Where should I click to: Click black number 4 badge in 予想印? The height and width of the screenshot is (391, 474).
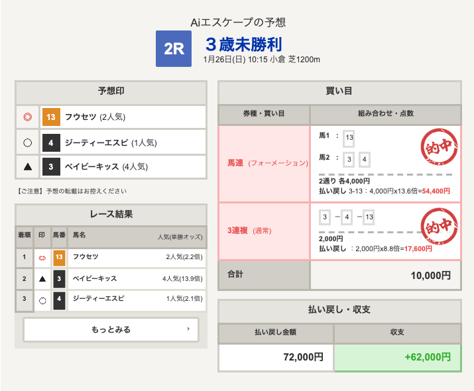click(51, 142)
